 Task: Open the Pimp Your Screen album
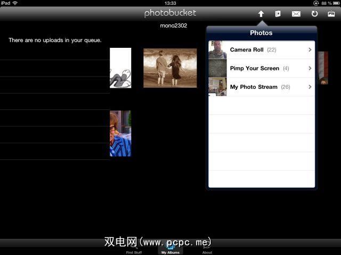262,69
